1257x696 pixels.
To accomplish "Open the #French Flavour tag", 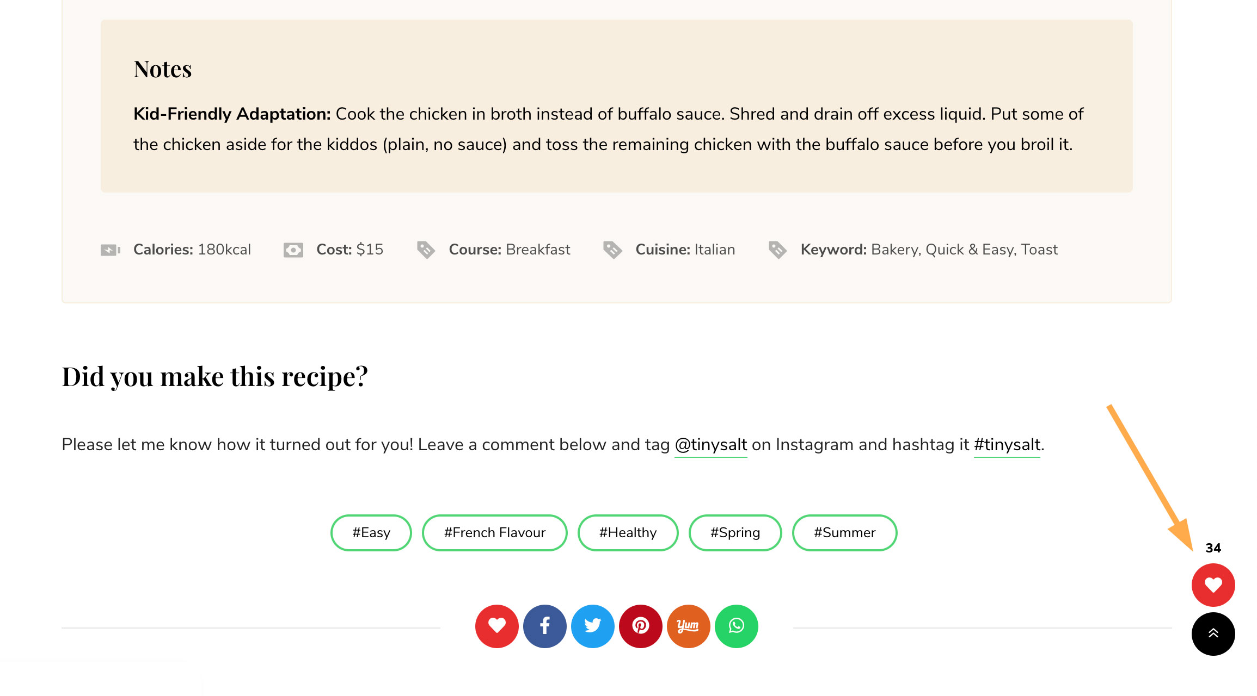I will click(x=494, y=532).
